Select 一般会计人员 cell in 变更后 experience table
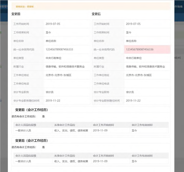The width and height of the screenshot is (184, 172). [23, 161]
